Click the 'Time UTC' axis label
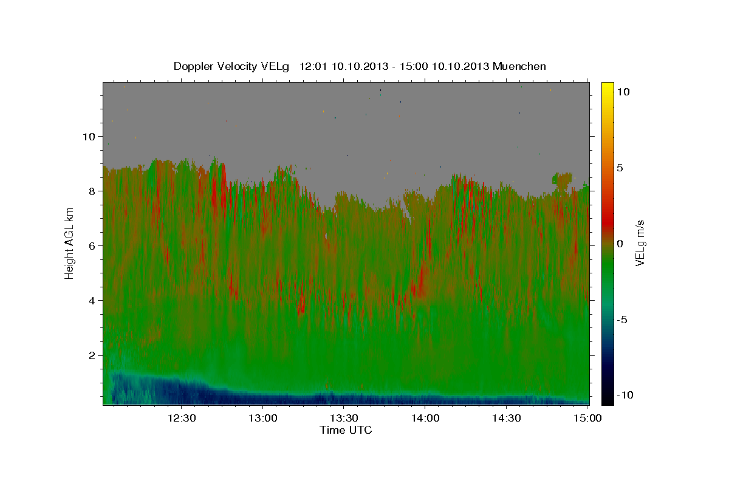 point(346,430)
